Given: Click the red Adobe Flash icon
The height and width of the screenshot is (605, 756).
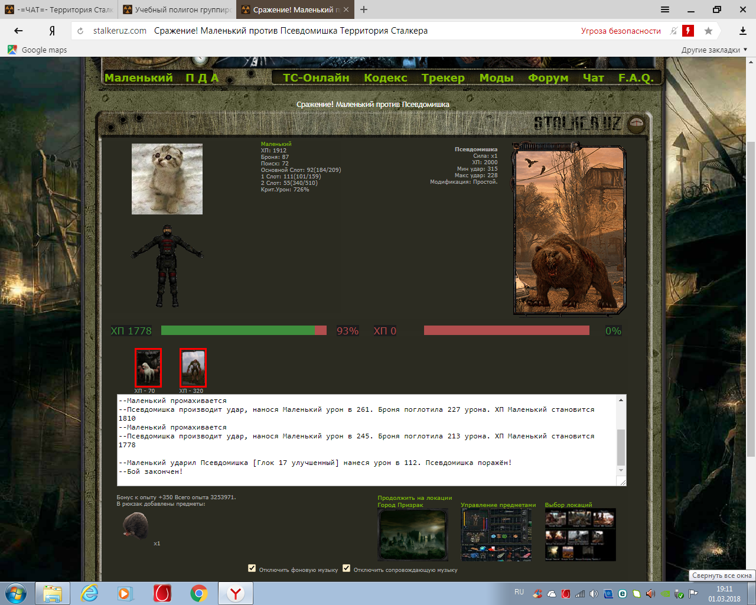Looking at the screenshot, I should coord(688,31).
